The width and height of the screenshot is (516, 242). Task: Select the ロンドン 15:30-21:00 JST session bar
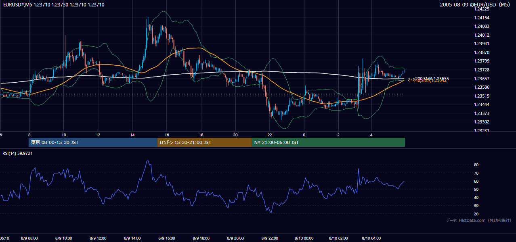click(204, 142)
